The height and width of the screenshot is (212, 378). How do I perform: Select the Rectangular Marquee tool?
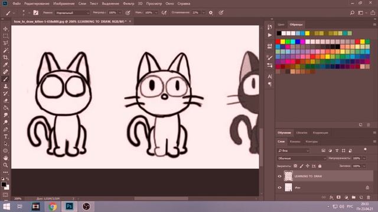pyautogui.click(x=5, y=36)
